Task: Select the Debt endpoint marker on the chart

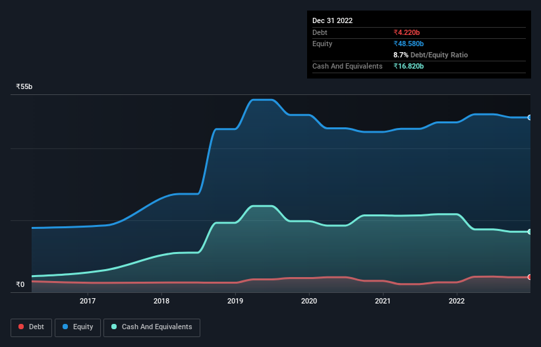Action: point(530,277)
